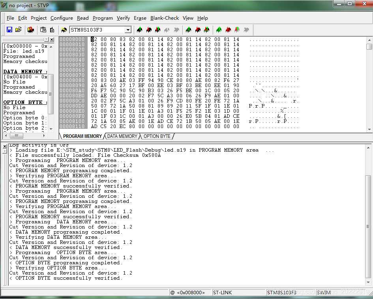Click the middle-group red Program chip icon
Screen dimensions: 373x299
pos(198,30)
